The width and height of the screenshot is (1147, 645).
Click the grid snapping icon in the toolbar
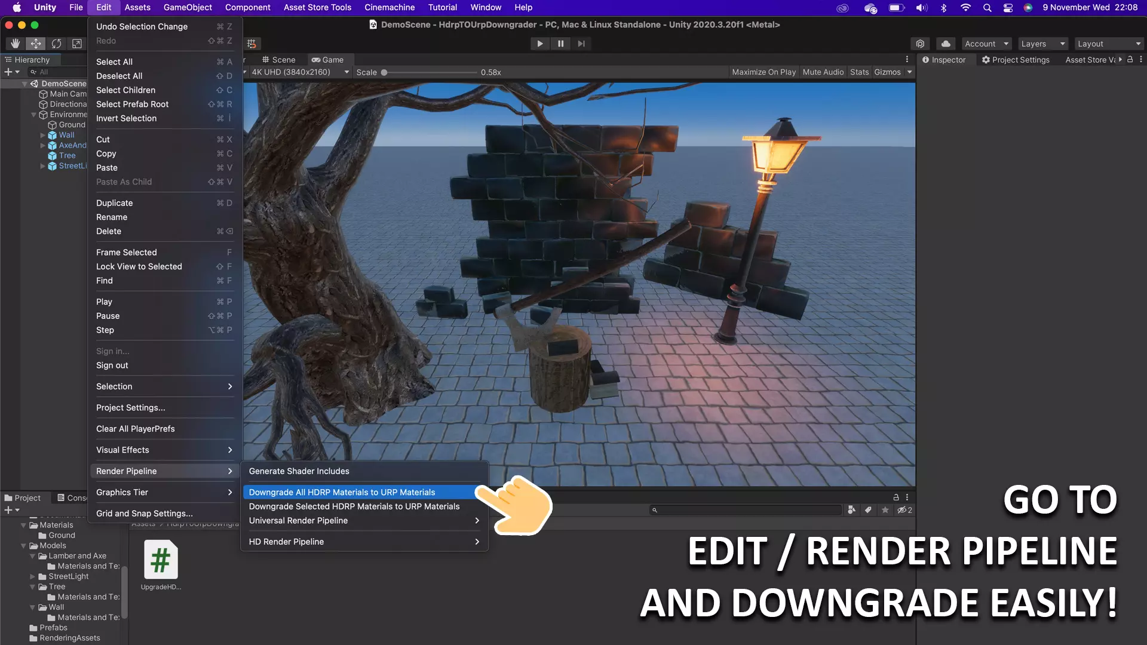click(x=252, y=44)
